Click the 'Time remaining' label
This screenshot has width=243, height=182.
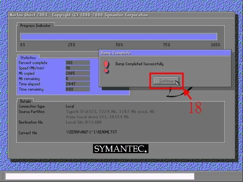(x=31, y=89)
